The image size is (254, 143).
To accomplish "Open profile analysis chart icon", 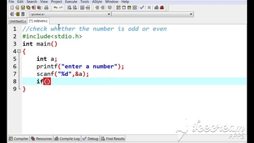I will (156, 8).
